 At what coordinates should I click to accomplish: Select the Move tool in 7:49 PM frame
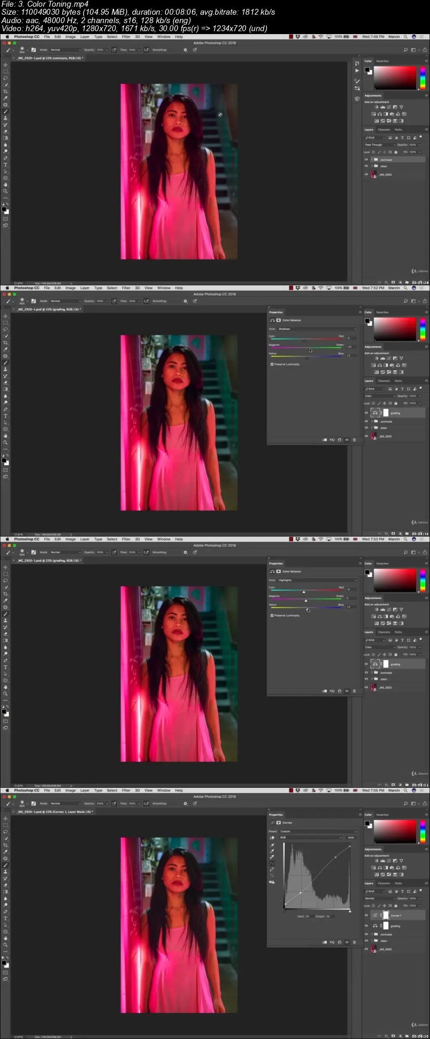[x=5, y=65]
